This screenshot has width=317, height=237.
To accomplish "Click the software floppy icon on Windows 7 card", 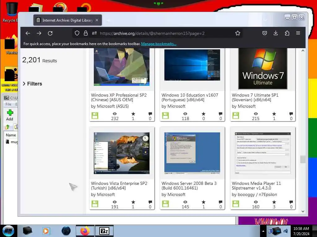I will point(236,116).
